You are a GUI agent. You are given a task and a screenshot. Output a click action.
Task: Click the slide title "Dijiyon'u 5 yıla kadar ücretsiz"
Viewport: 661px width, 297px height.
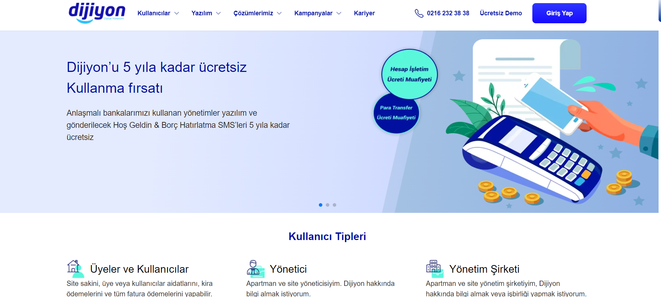coord(156,67)
